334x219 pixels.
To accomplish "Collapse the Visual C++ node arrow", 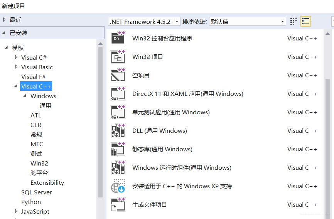I will [x=15, y=86].
